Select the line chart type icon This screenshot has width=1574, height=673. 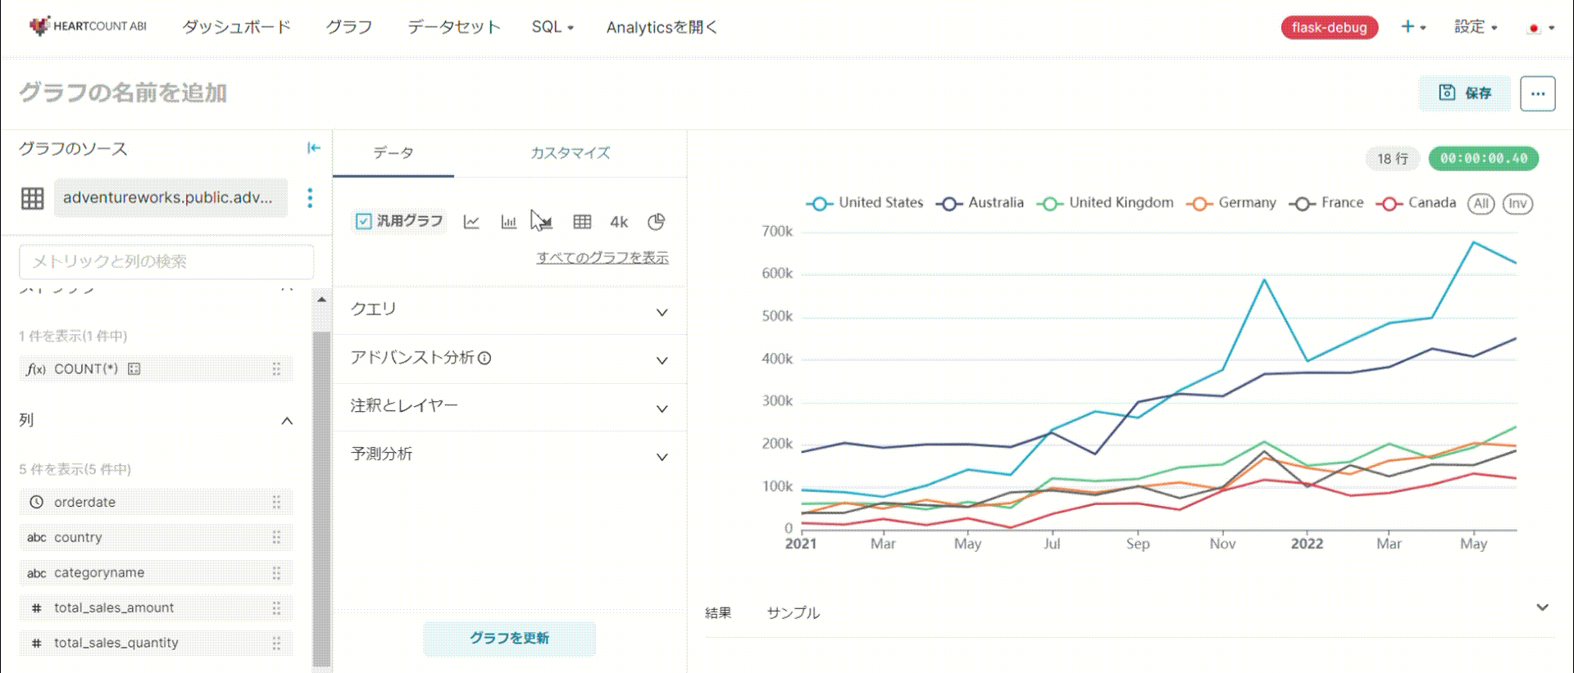(x=471, y=222)
